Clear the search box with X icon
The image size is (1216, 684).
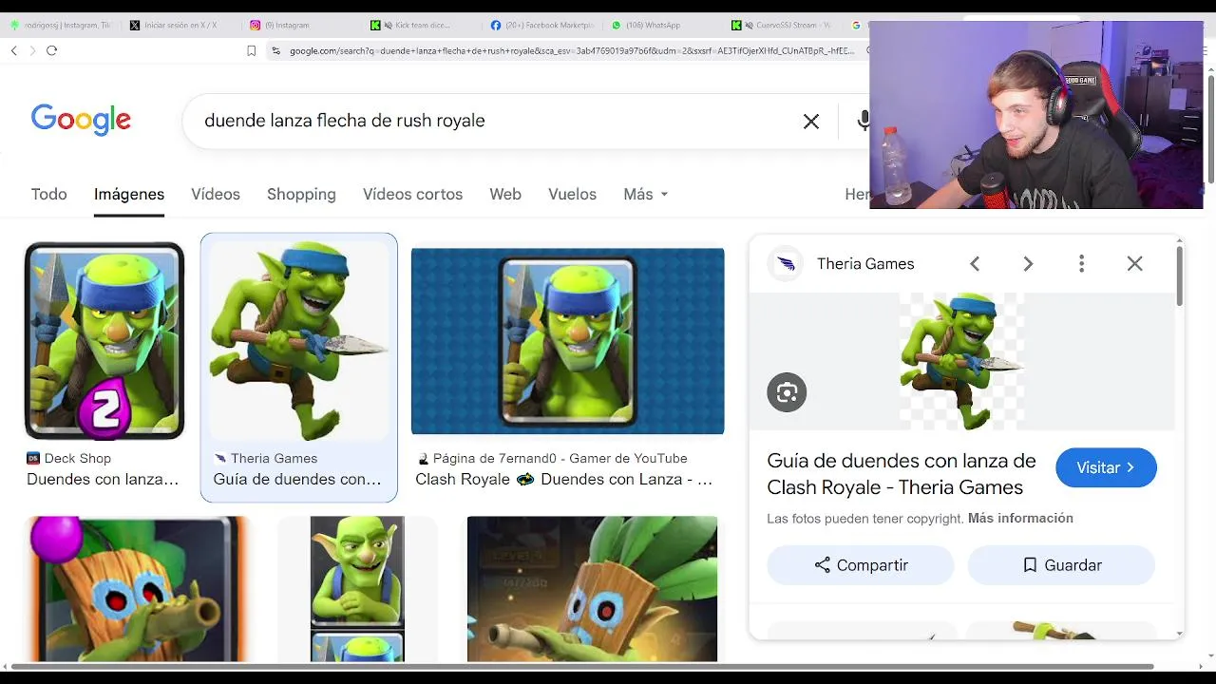point(810,121)
